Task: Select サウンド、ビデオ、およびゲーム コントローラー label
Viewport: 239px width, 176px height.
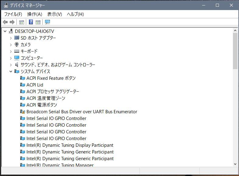Action: [58, 65]
